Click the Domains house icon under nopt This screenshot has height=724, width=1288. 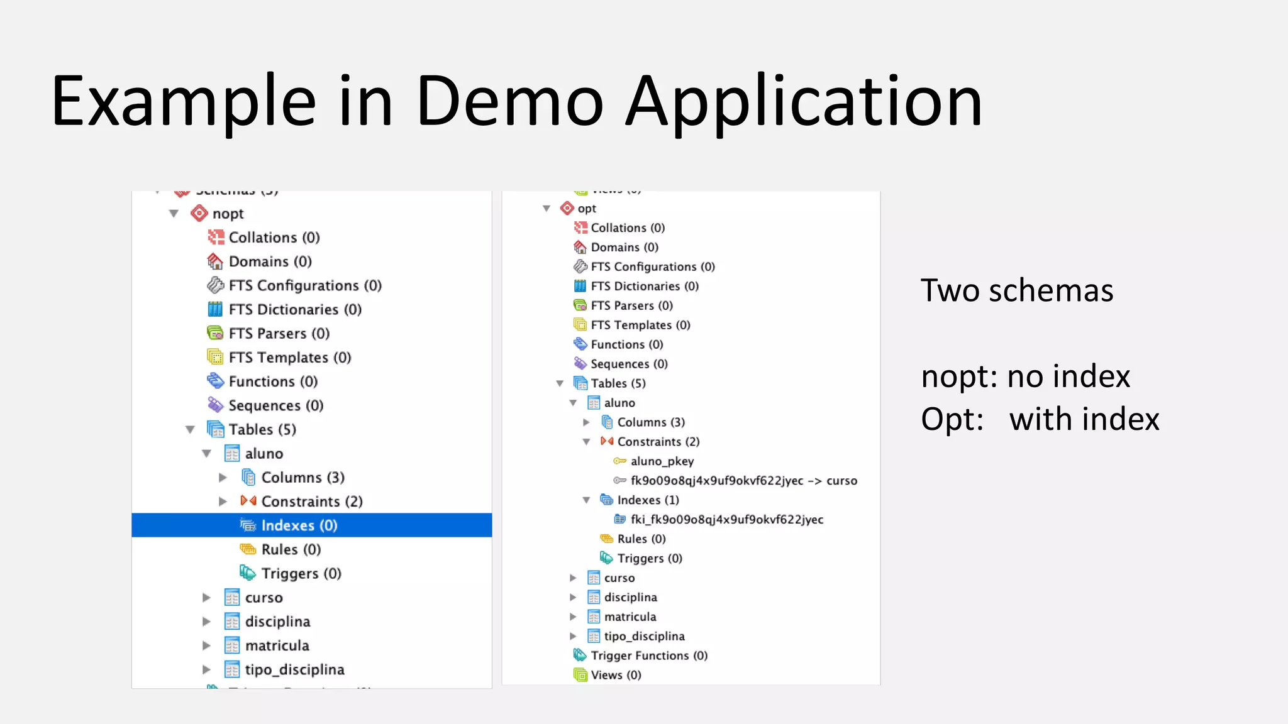[215, 261]
